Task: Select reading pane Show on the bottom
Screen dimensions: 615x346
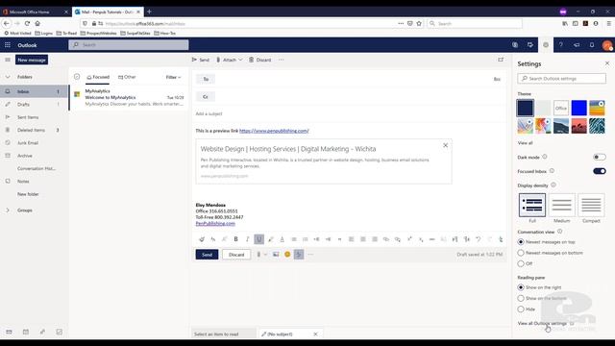Action: pyautogui.click(x=521, y=298)
